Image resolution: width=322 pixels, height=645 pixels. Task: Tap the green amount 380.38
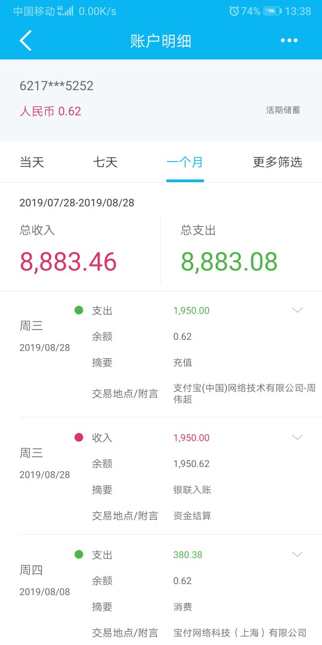click(x=188, y=554)
